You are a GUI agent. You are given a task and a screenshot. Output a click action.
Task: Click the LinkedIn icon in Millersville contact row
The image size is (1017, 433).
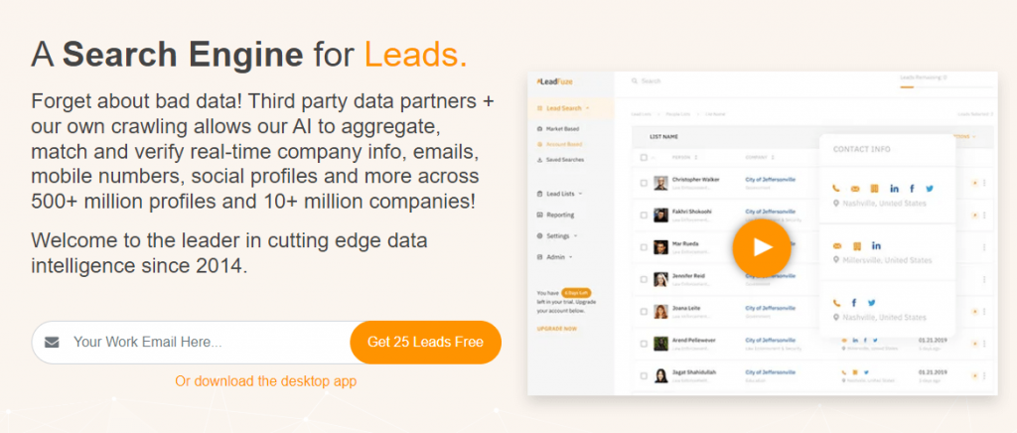[x=876, y=245]
